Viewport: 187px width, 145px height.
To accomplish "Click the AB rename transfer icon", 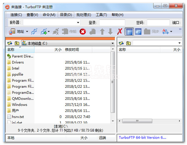I will point(165,32).
